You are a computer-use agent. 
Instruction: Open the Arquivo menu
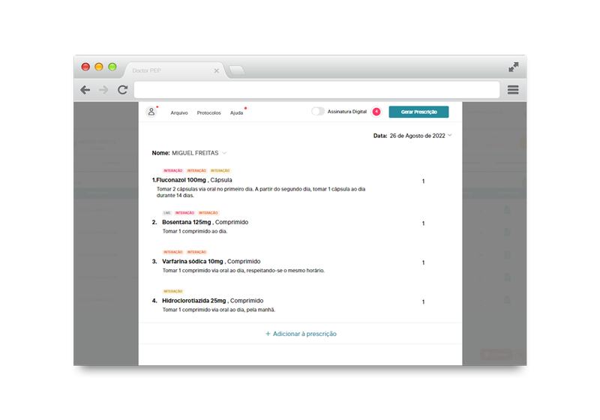(179, 112)
